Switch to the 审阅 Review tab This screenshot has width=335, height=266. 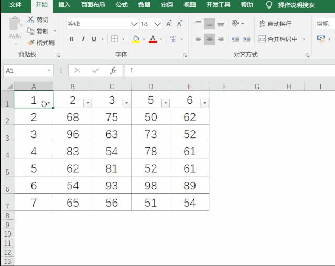coord(167,5)
